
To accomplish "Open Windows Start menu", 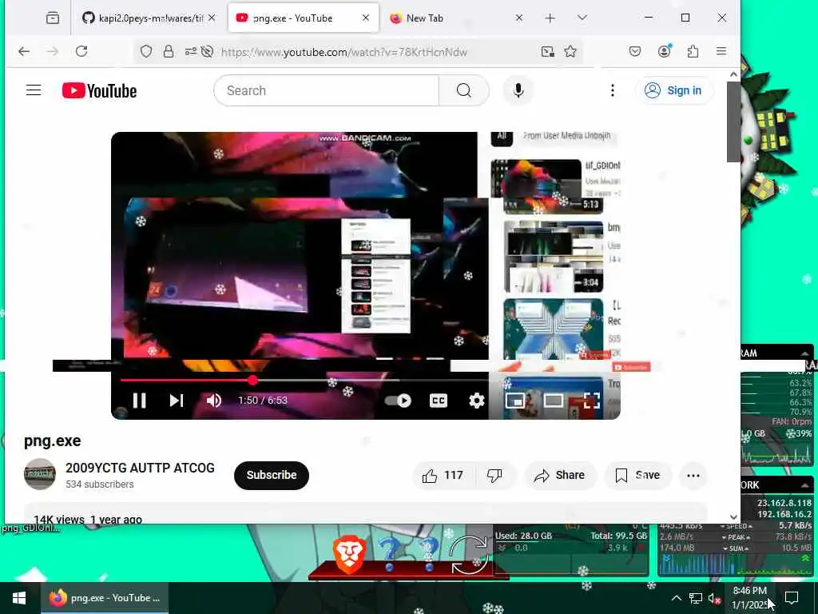I will pyautogui.click(x=19, y=598).
